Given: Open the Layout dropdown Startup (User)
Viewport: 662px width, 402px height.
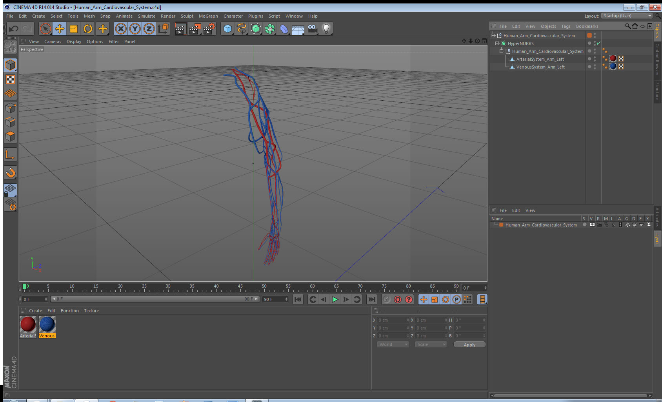Looking at the screenshot, I should tap(627, 16).
